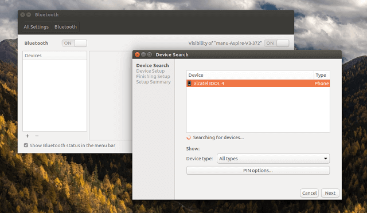Click the plus icon to add device
Viewport: 367px width, 213px height.
click(27, 136)
